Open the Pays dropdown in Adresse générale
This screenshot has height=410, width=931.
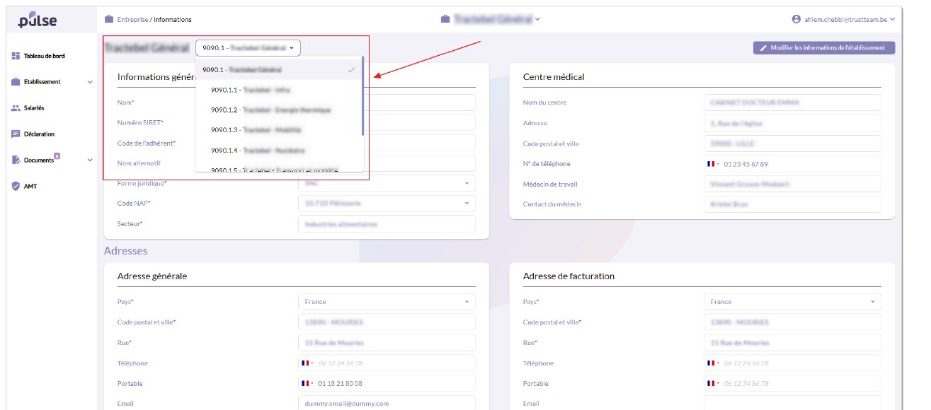point(387,302)
